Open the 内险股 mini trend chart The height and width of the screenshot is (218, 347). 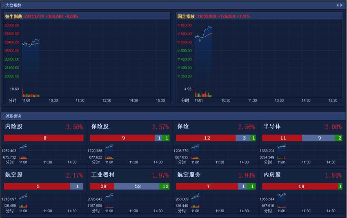[x=23, y=152]
